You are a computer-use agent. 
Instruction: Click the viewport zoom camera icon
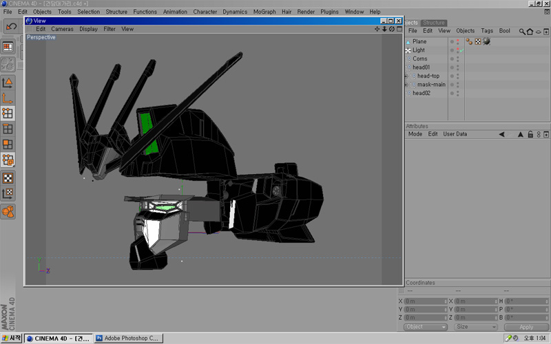[x=384, y=29]
